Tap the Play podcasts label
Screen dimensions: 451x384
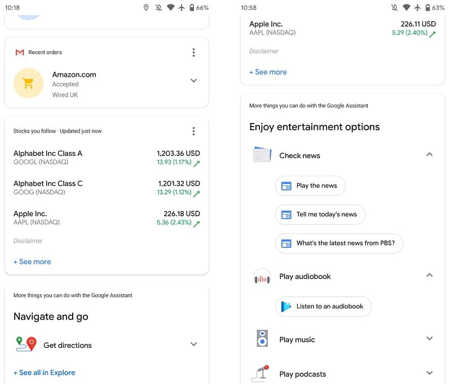tap(303, 374)
